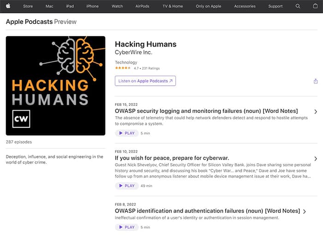The height and width of the screenshot is (236, 323).
Task: Click the star rating row
Action: (123, 68)
